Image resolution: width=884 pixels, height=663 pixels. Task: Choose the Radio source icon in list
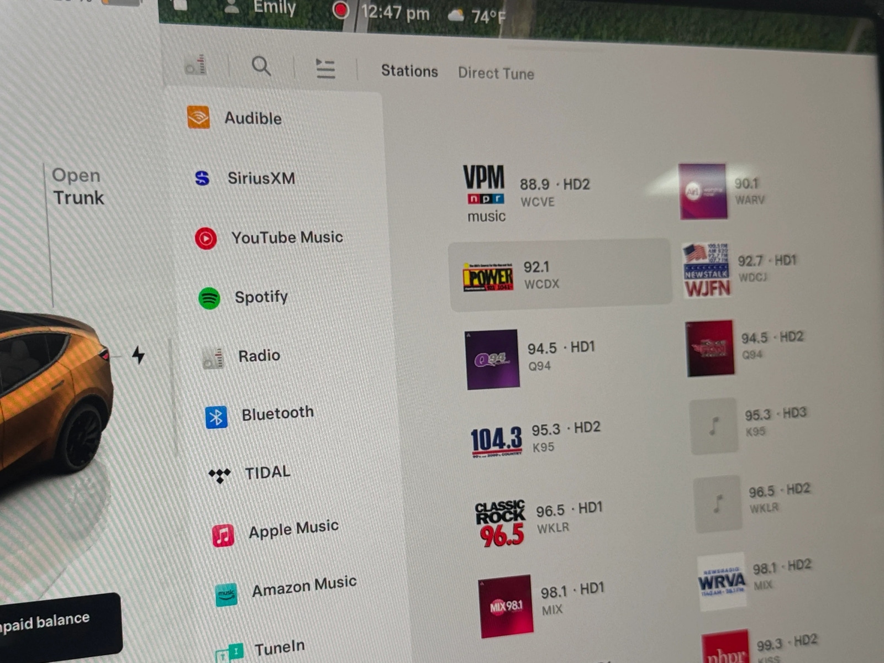click(x=213, y=358)
